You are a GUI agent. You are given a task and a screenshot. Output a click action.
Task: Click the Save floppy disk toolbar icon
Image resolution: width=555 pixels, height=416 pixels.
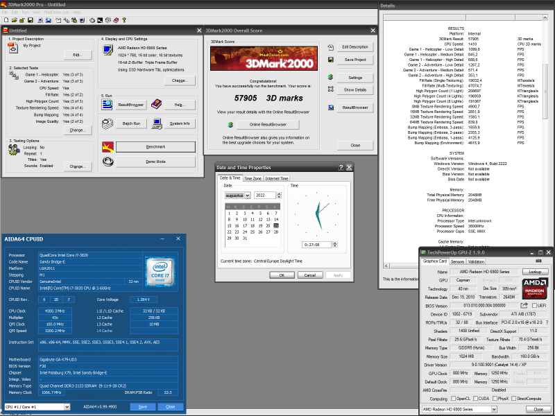click(31, 20)
